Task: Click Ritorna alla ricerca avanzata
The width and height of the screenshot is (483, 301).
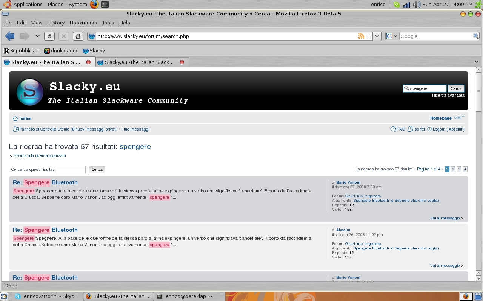Action: (40, 155)
